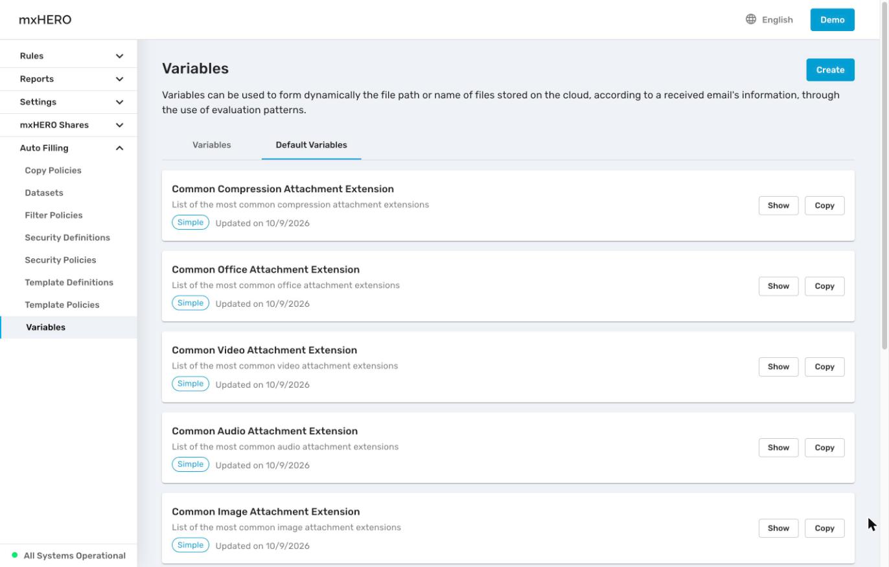Navigate to Security Policies
Screen dimensions: 889x567
click(60, 260)
